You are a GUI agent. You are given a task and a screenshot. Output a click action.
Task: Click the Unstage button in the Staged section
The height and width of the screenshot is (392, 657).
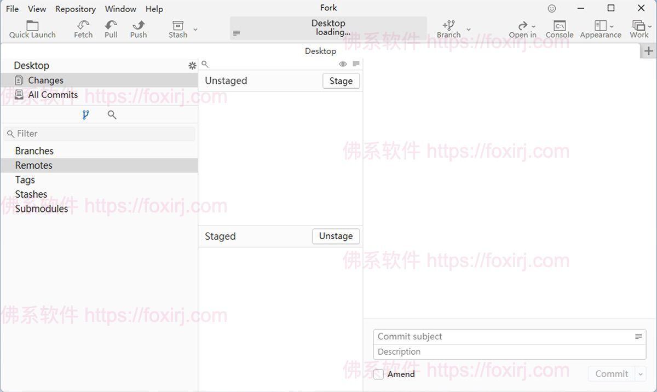point(336,236)
